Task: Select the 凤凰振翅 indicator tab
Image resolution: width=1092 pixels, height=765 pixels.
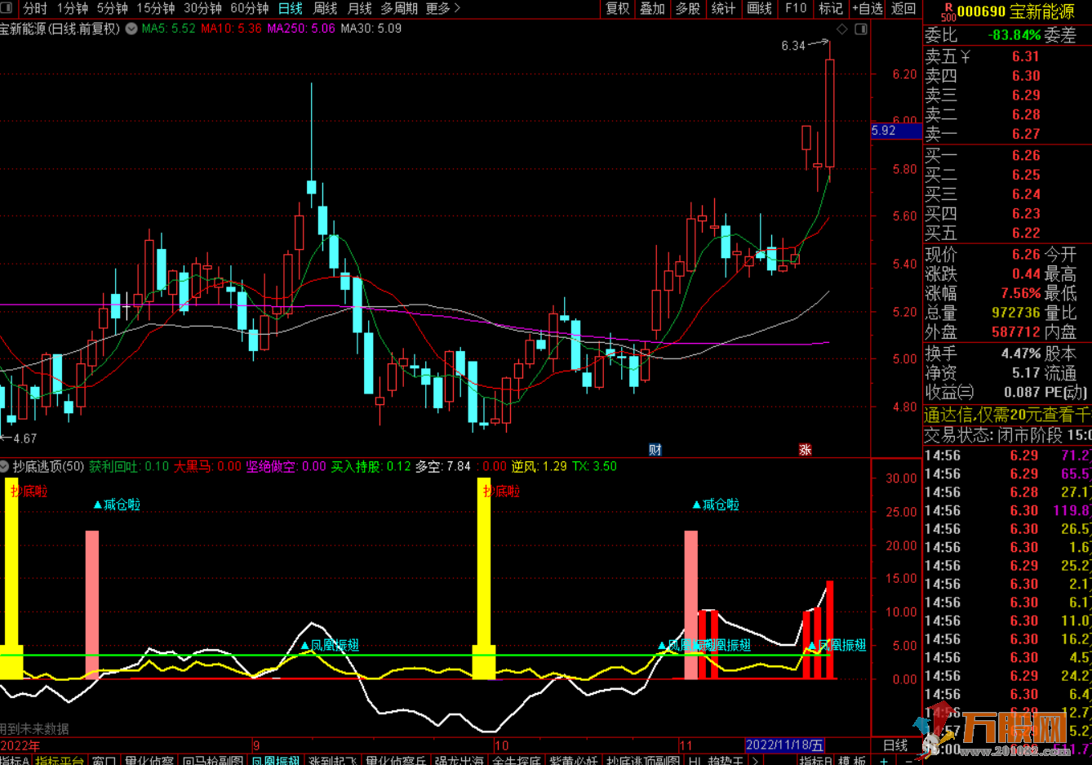Action: (275, 760)
